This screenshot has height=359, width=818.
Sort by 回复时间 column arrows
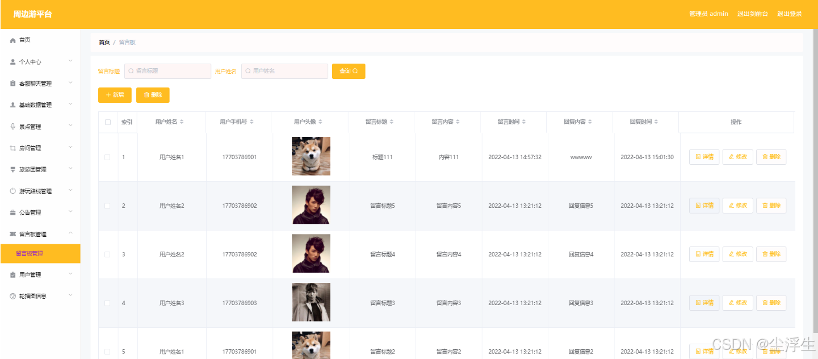[656, 122]
